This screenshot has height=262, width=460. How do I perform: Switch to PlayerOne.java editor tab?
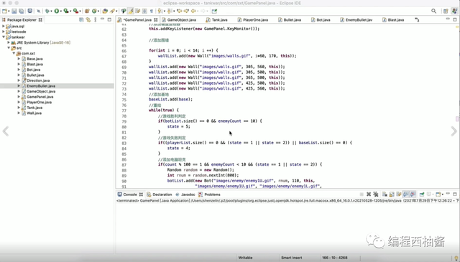255,20
